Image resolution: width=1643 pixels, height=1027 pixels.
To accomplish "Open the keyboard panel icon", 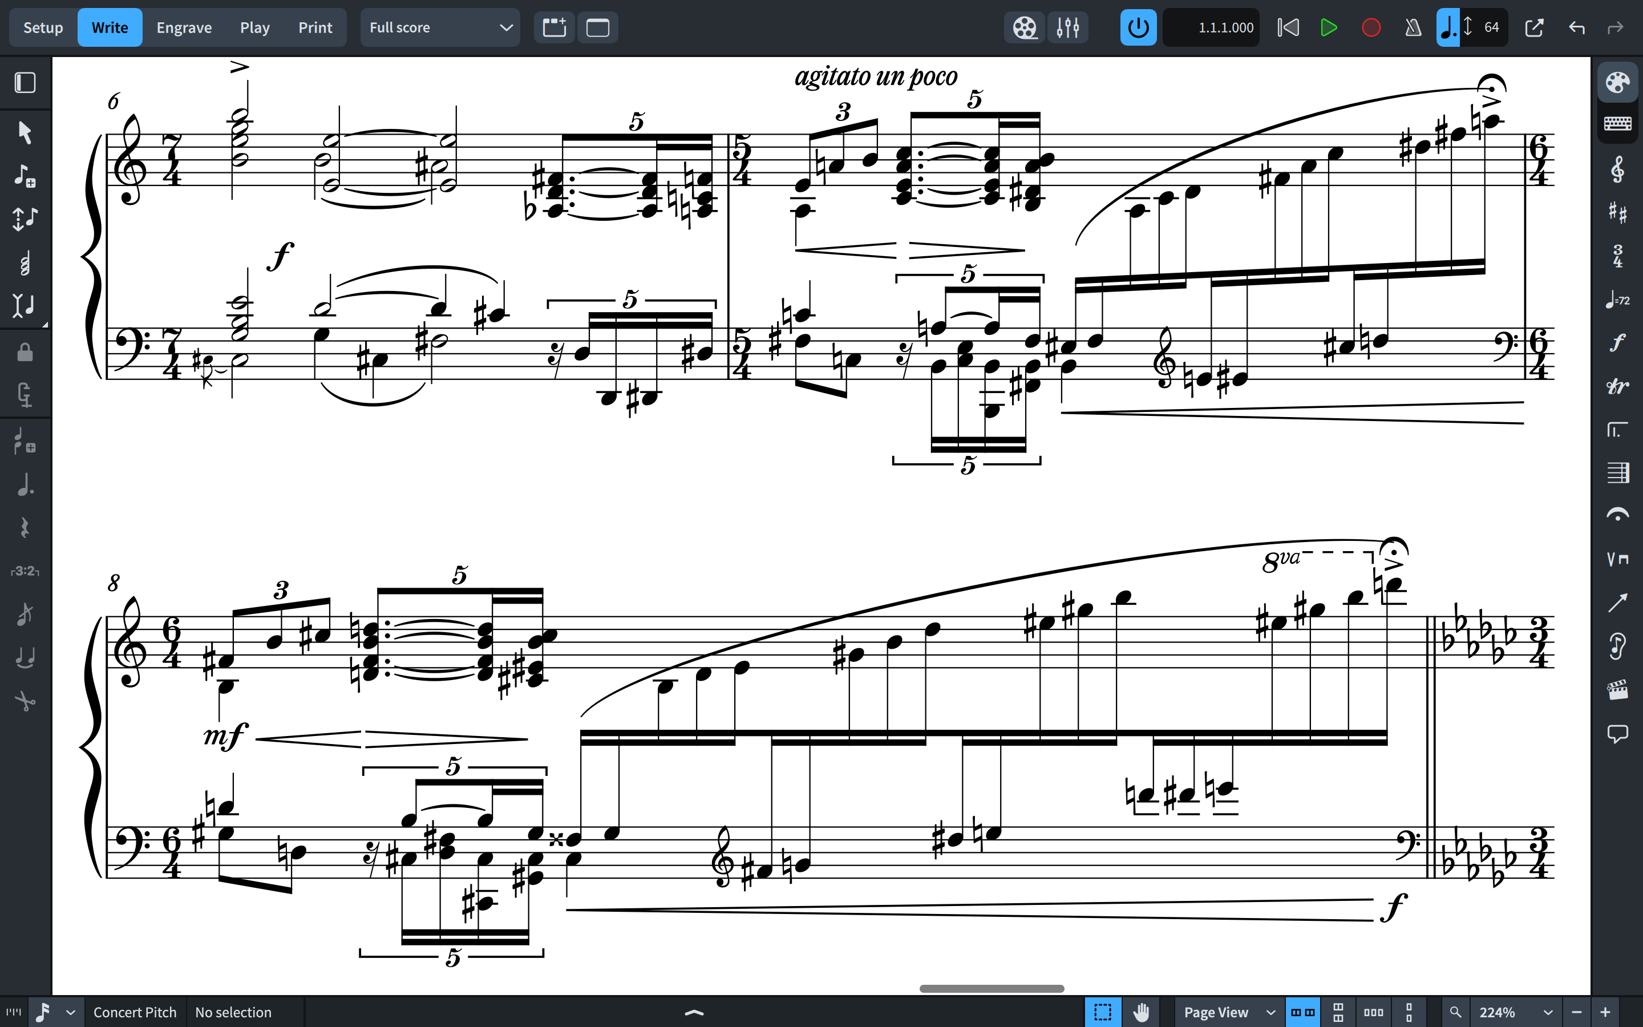I will tap(1617, 123).
